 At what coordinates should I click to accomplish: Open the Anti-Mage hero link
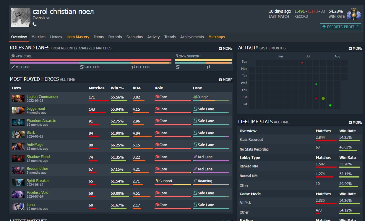coord(35,145)
